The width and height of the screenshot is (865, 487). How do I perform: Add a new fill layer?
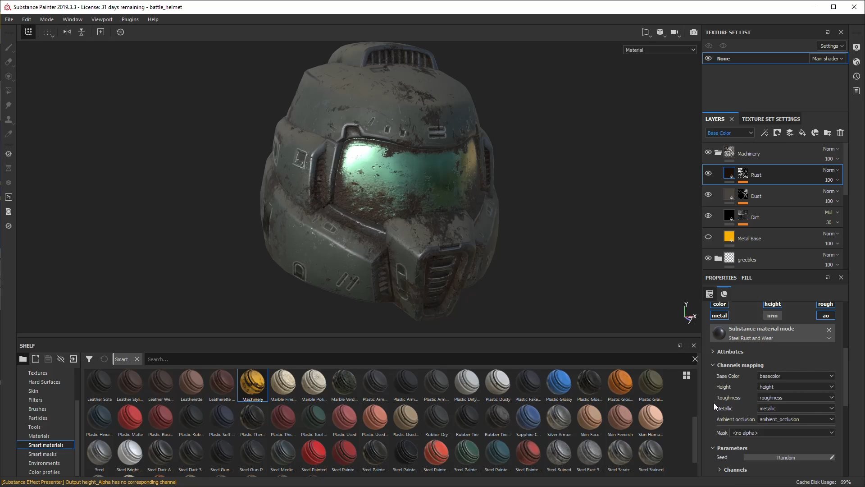point(802,133)
